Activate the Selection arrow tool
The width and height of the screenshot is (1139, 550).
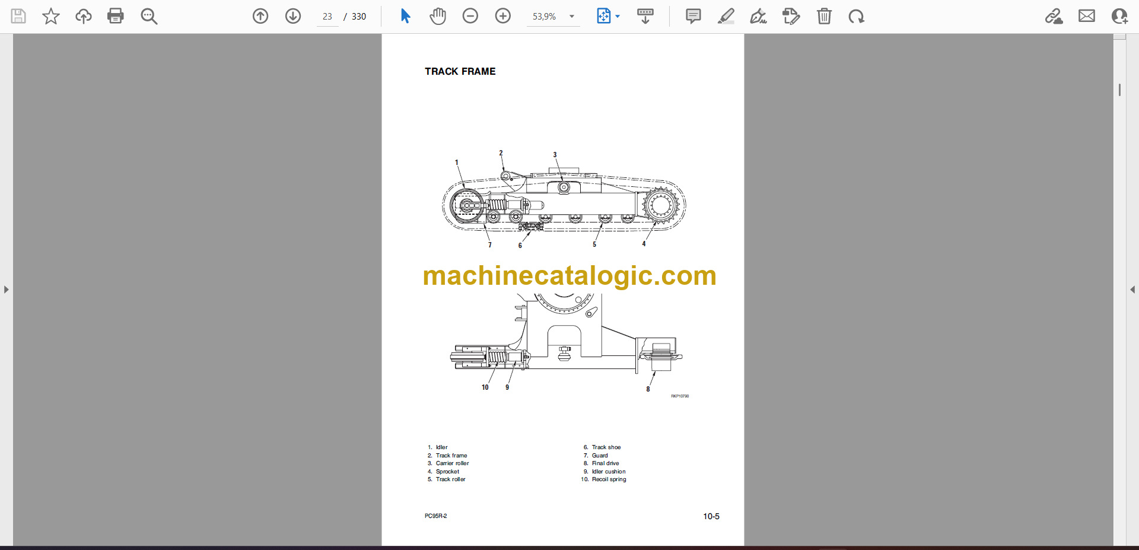406,16
